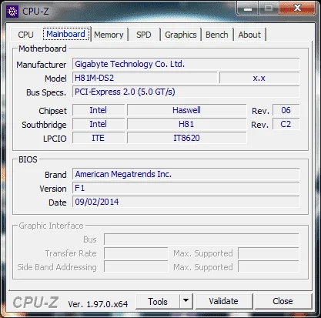This screenshot has width=321, height=318.
Task: Click the Southbridge name H81
Action: [187, 124]
